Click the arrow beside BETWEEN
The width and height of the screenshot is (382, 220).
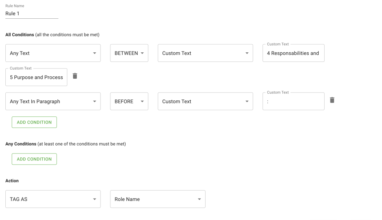click(x=142, y=53)
